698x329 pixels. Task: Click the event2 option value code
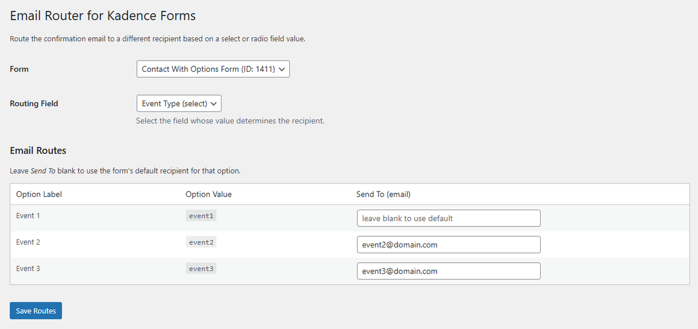(201, 242)
